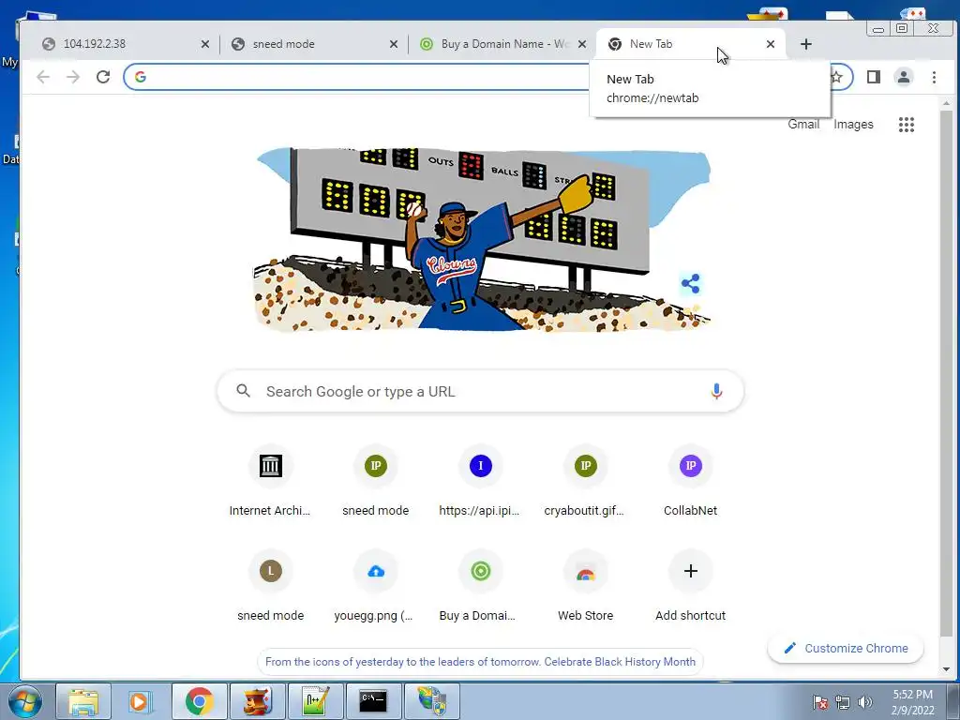This screenshot has width=960, height=720.
Task: Open the Gmail link
Action: tap(803, 125)
